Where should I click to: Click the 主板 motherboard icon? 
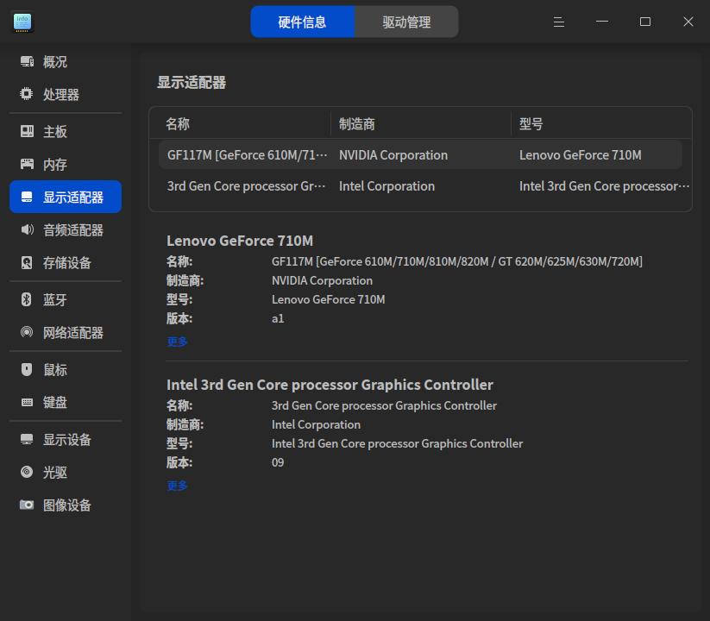27,131
